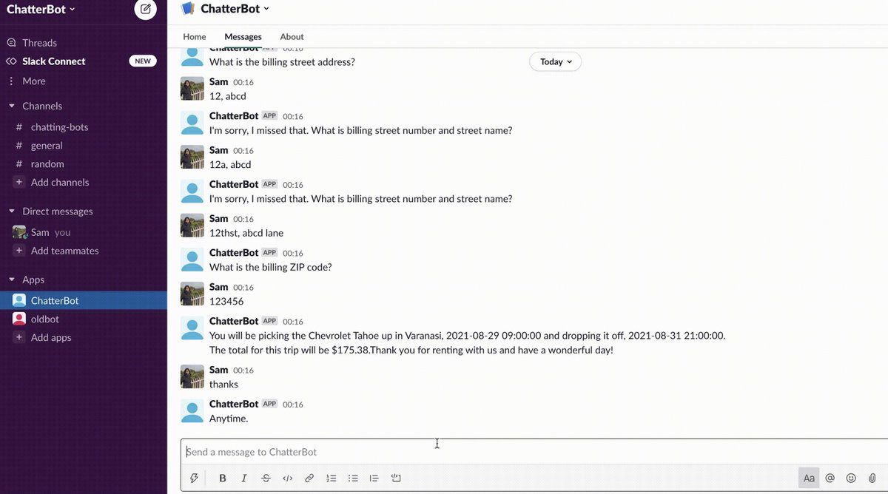
Task: Switch to the Messages tab
Action: (x=243, y=37)
